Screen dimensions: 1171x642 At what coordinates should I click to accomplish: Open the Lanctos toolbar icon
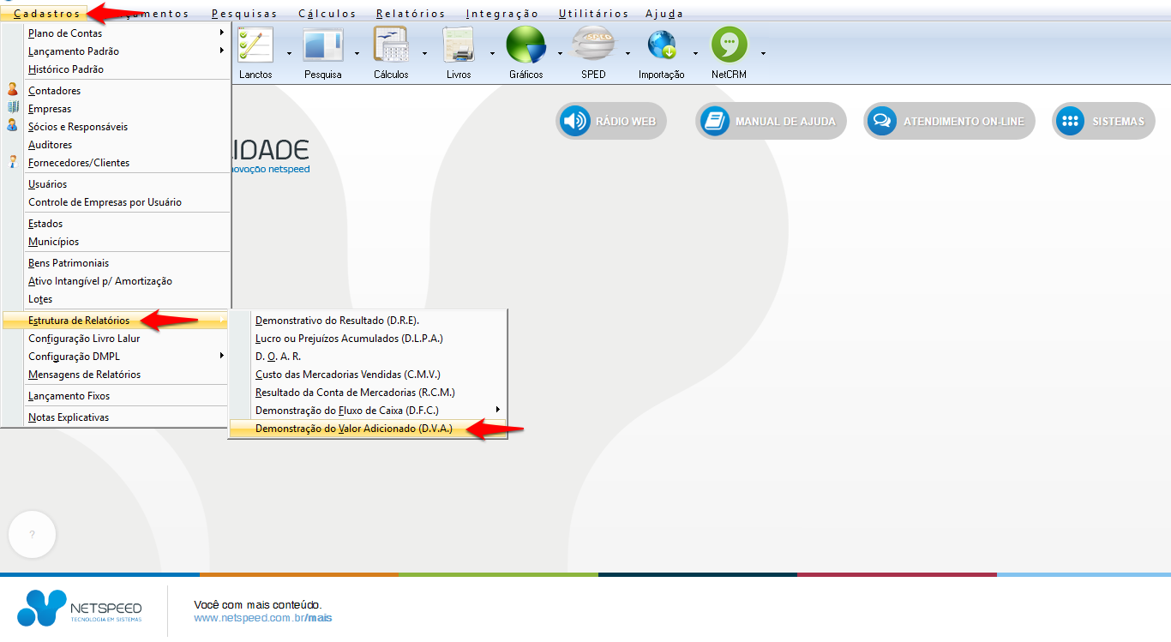pos(255,45)
